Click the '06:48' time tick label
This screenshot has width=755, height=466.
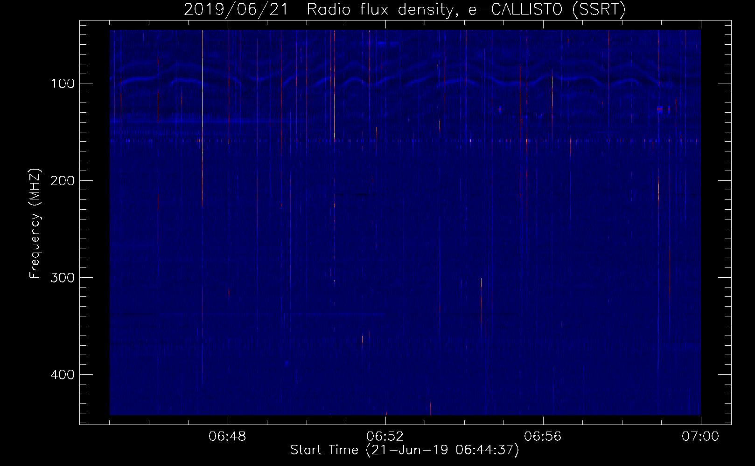tap(228, 437)
